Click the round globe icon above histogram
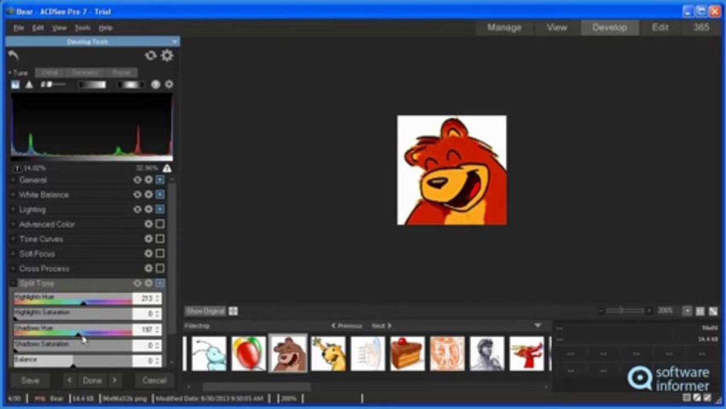The image size is (726, 409). (156, 85)
